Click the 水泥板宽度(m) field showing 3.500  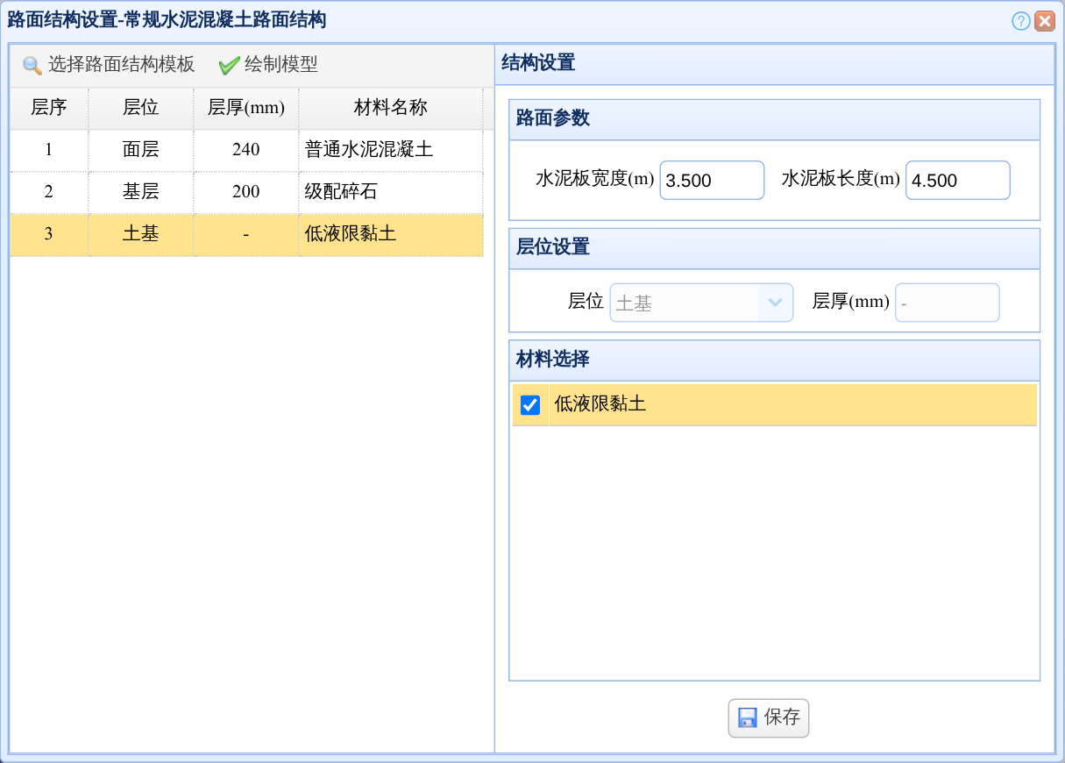(712, 180)
